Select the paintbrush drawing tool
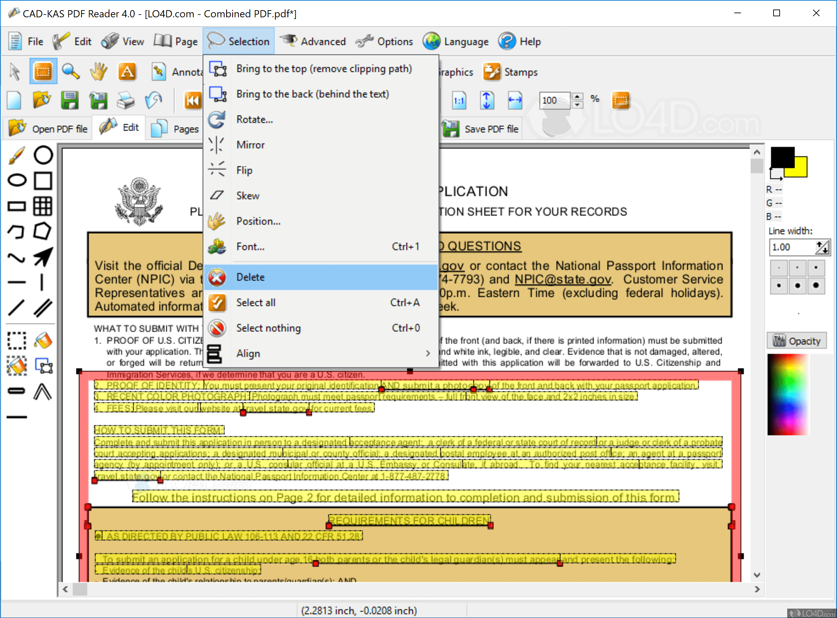This screenshot has width=837, height=618. 17,155
